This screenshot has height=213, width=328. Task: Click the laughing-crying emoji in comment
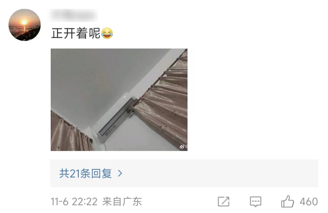[107, 33]
